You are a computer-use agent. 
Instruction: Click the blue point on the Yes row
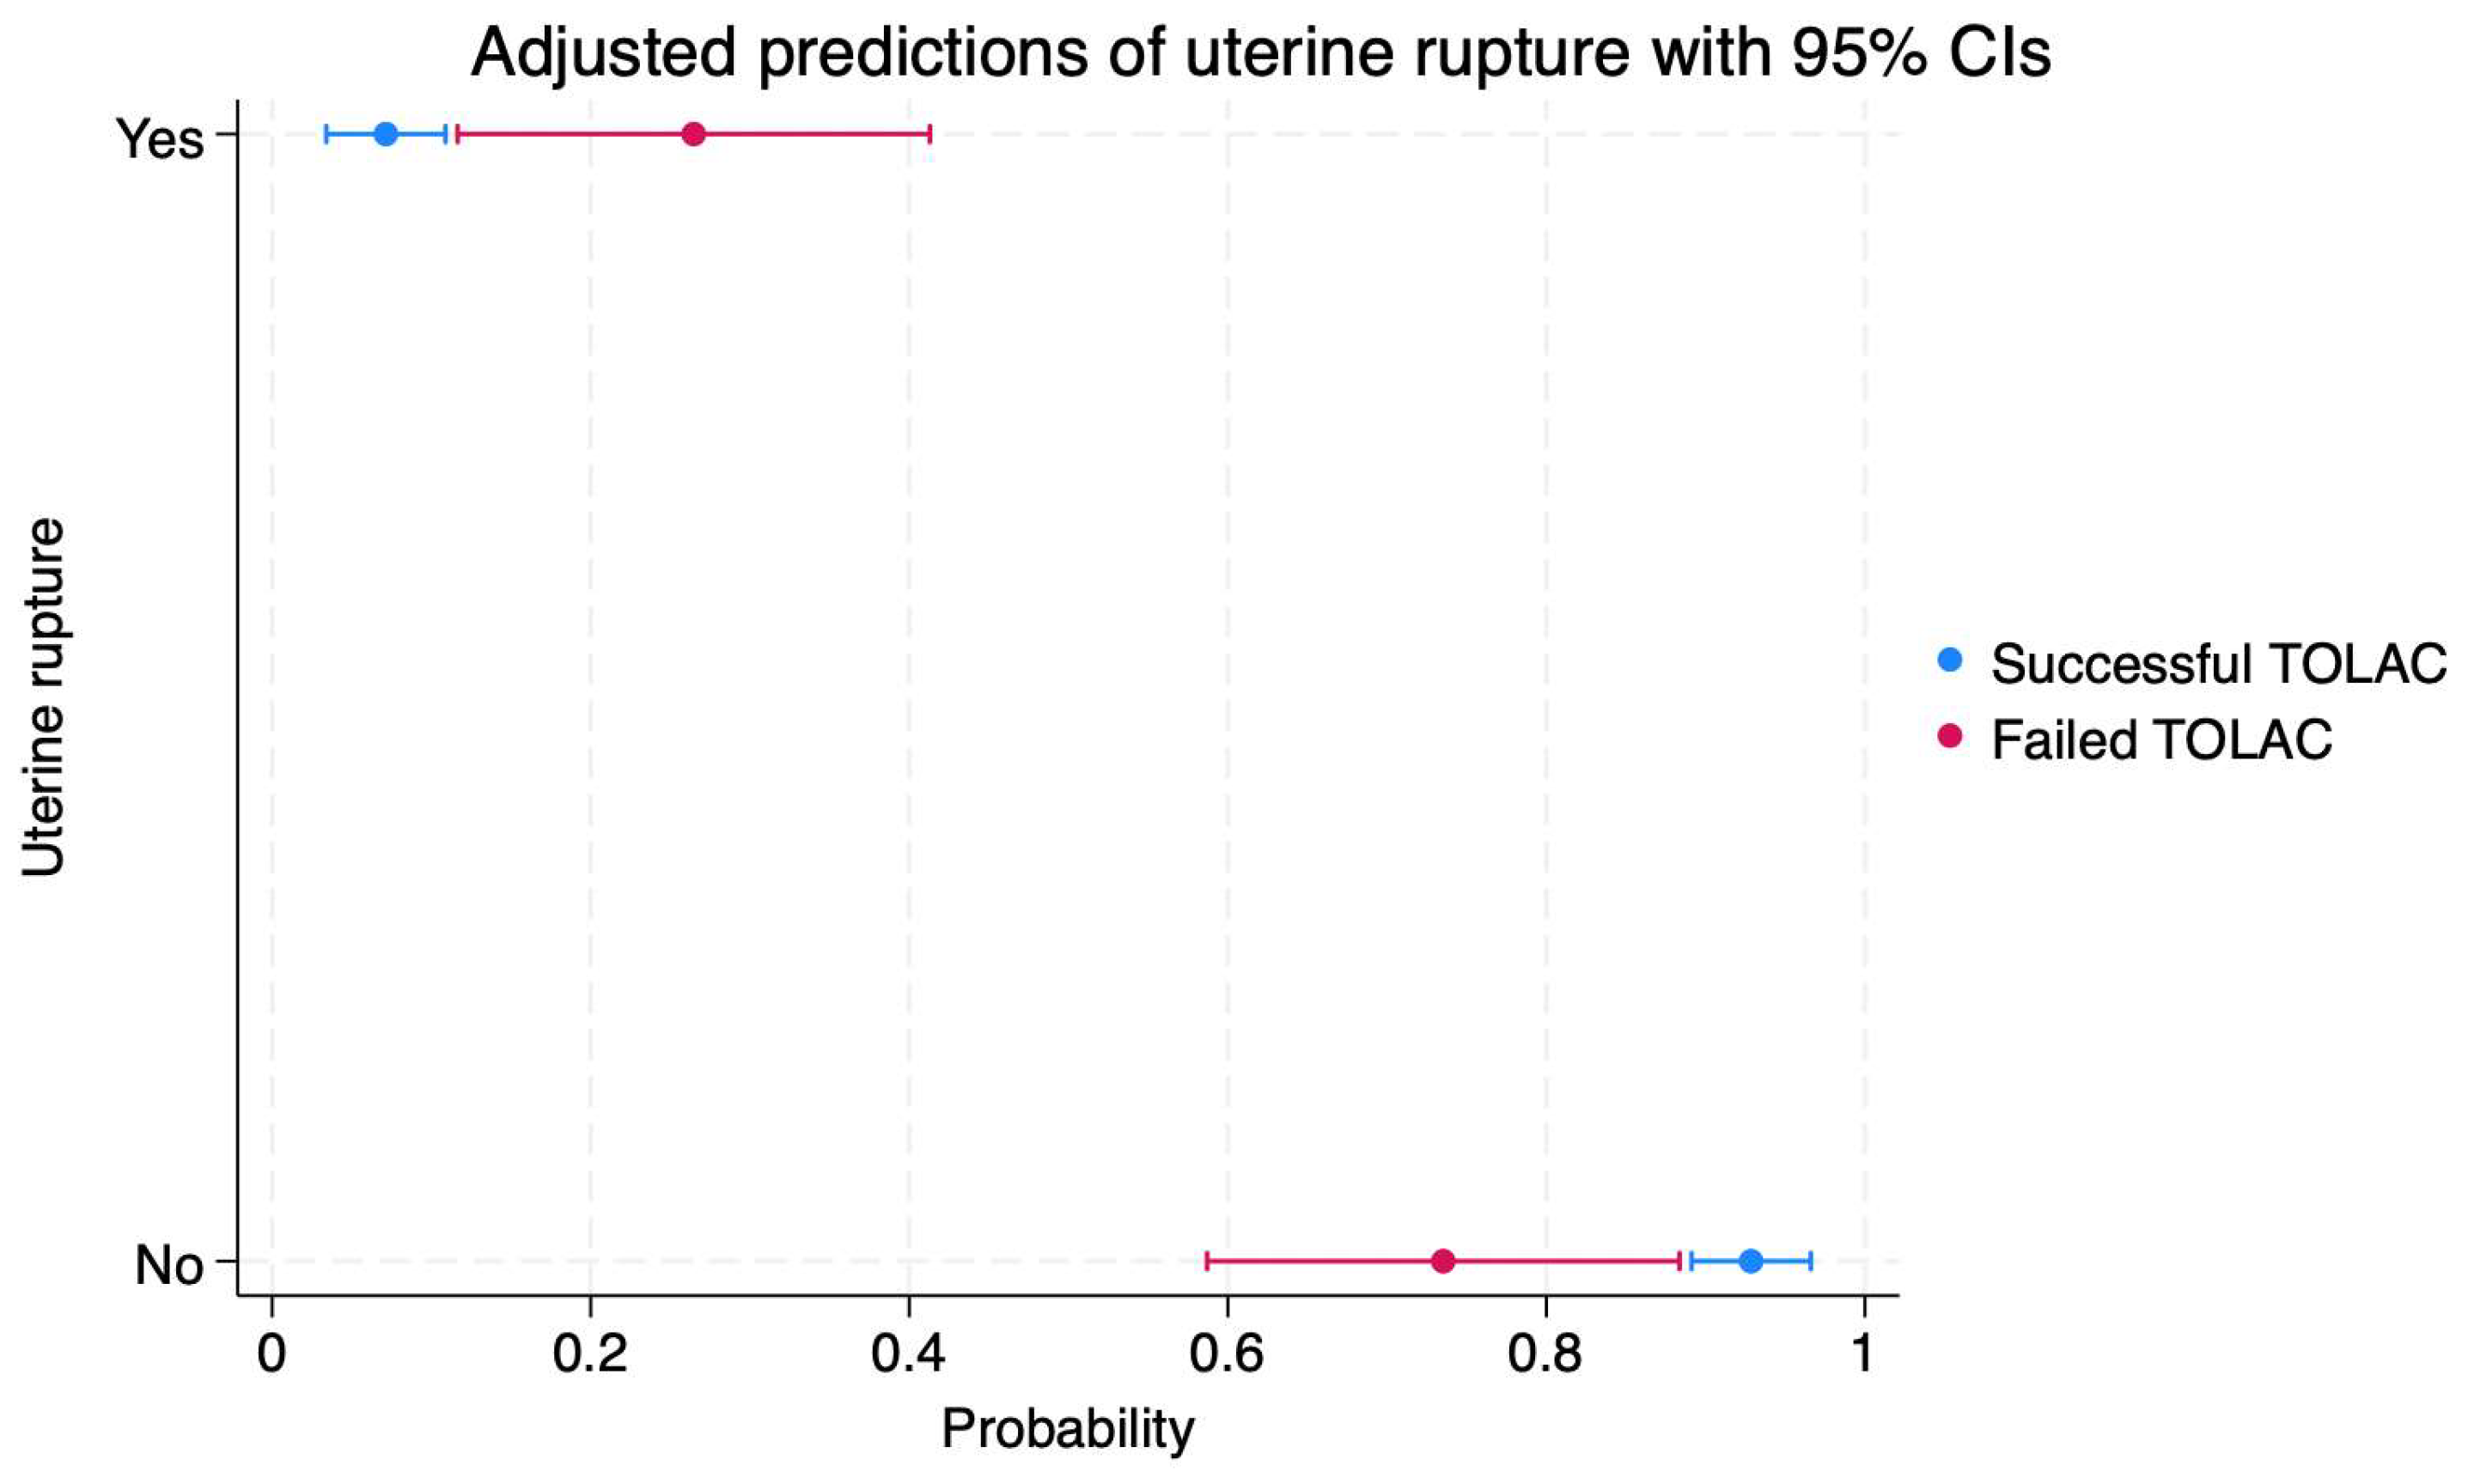[x=386, y=134]
